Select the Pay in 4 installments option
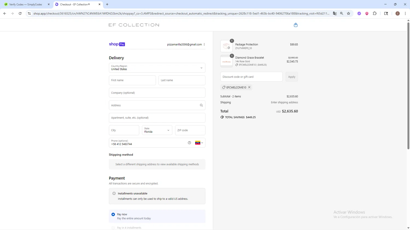The height and width of the screenshot is (230, 410). click(113, 228)
